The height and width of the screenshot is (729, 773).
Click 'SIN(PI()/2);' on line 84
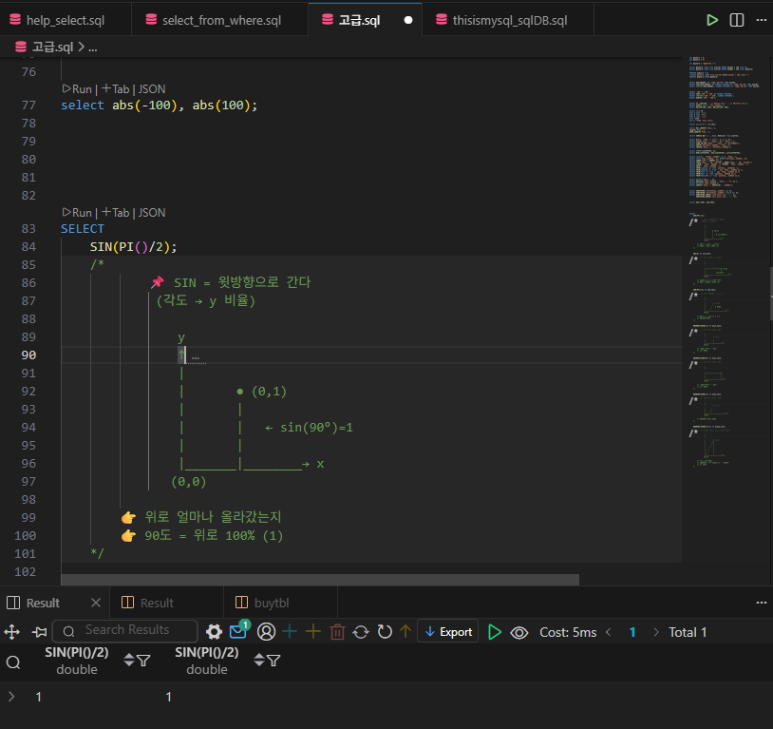click(133, 246)
